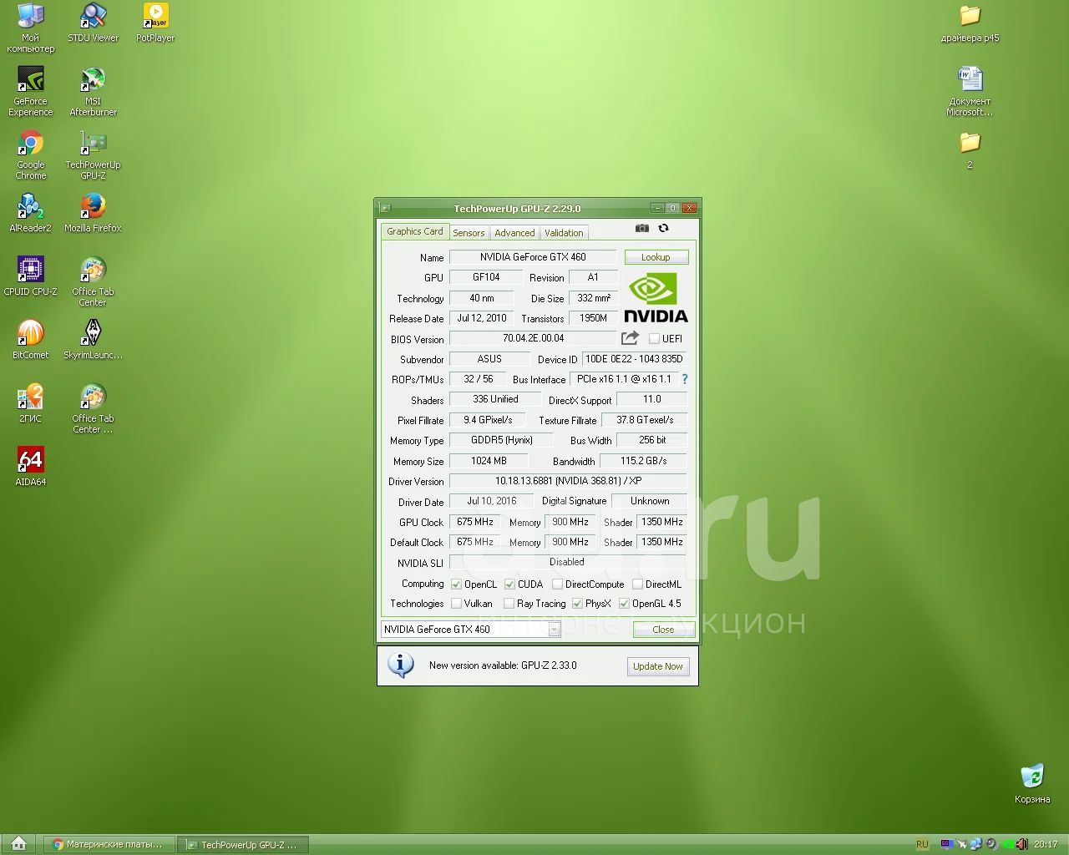Screen dimensions: 1069x855
Task: Open GeForce Experience desktop icon
Action: click(x=31, y=91)
